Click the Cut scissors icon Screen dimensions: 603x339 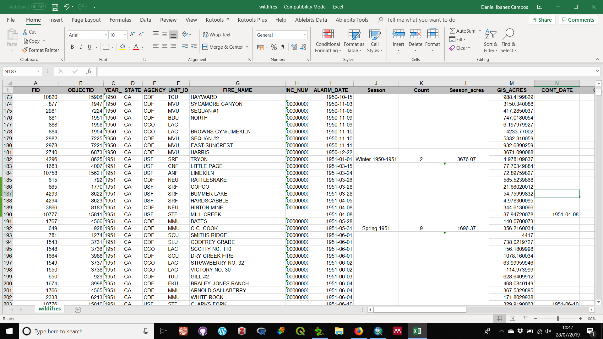tap(25, 32)
